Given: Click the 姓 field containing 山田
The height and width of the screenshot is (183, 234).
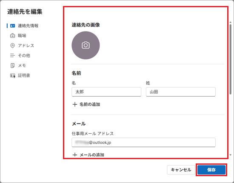Looking at the screenshot, I should [x=181, y=92].
